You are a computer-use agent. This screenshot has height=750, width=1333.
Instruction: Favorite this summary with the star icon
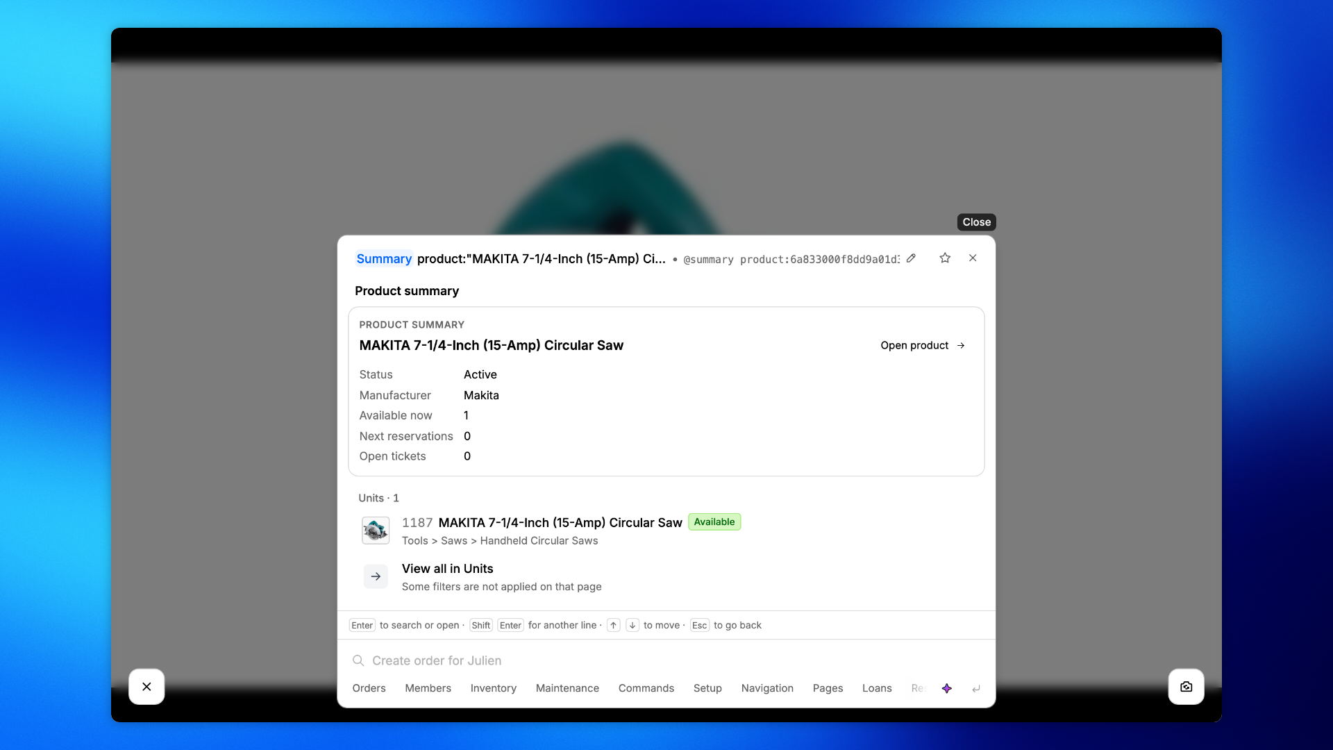click(945, 258)
